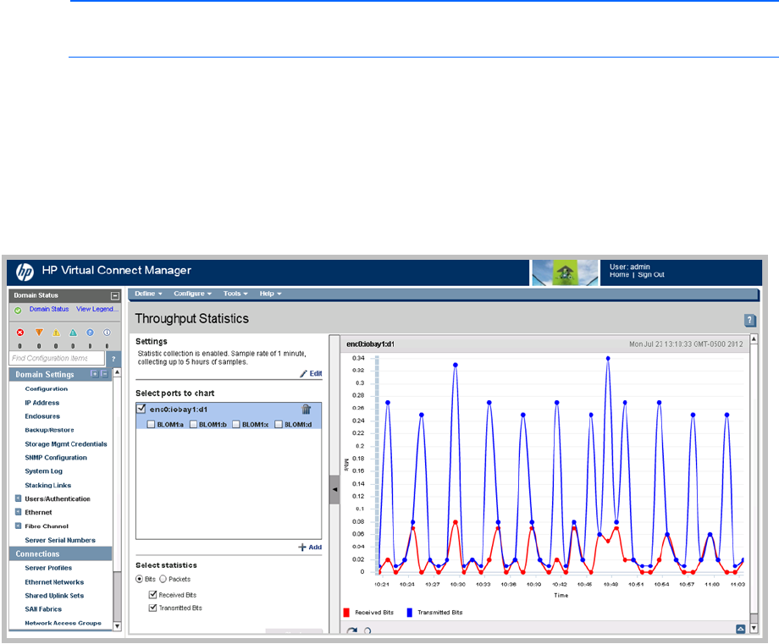Click the pencil Edit settings icon
The width and height of the screenshot is (779, 644).
(x=303, y=373)
